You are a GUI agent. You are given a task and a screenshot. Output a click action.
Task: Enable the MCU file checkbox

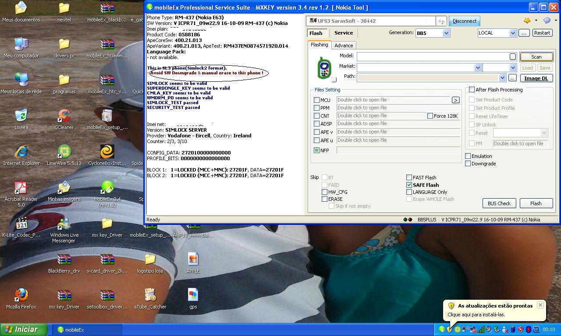(x=316, y=100)
